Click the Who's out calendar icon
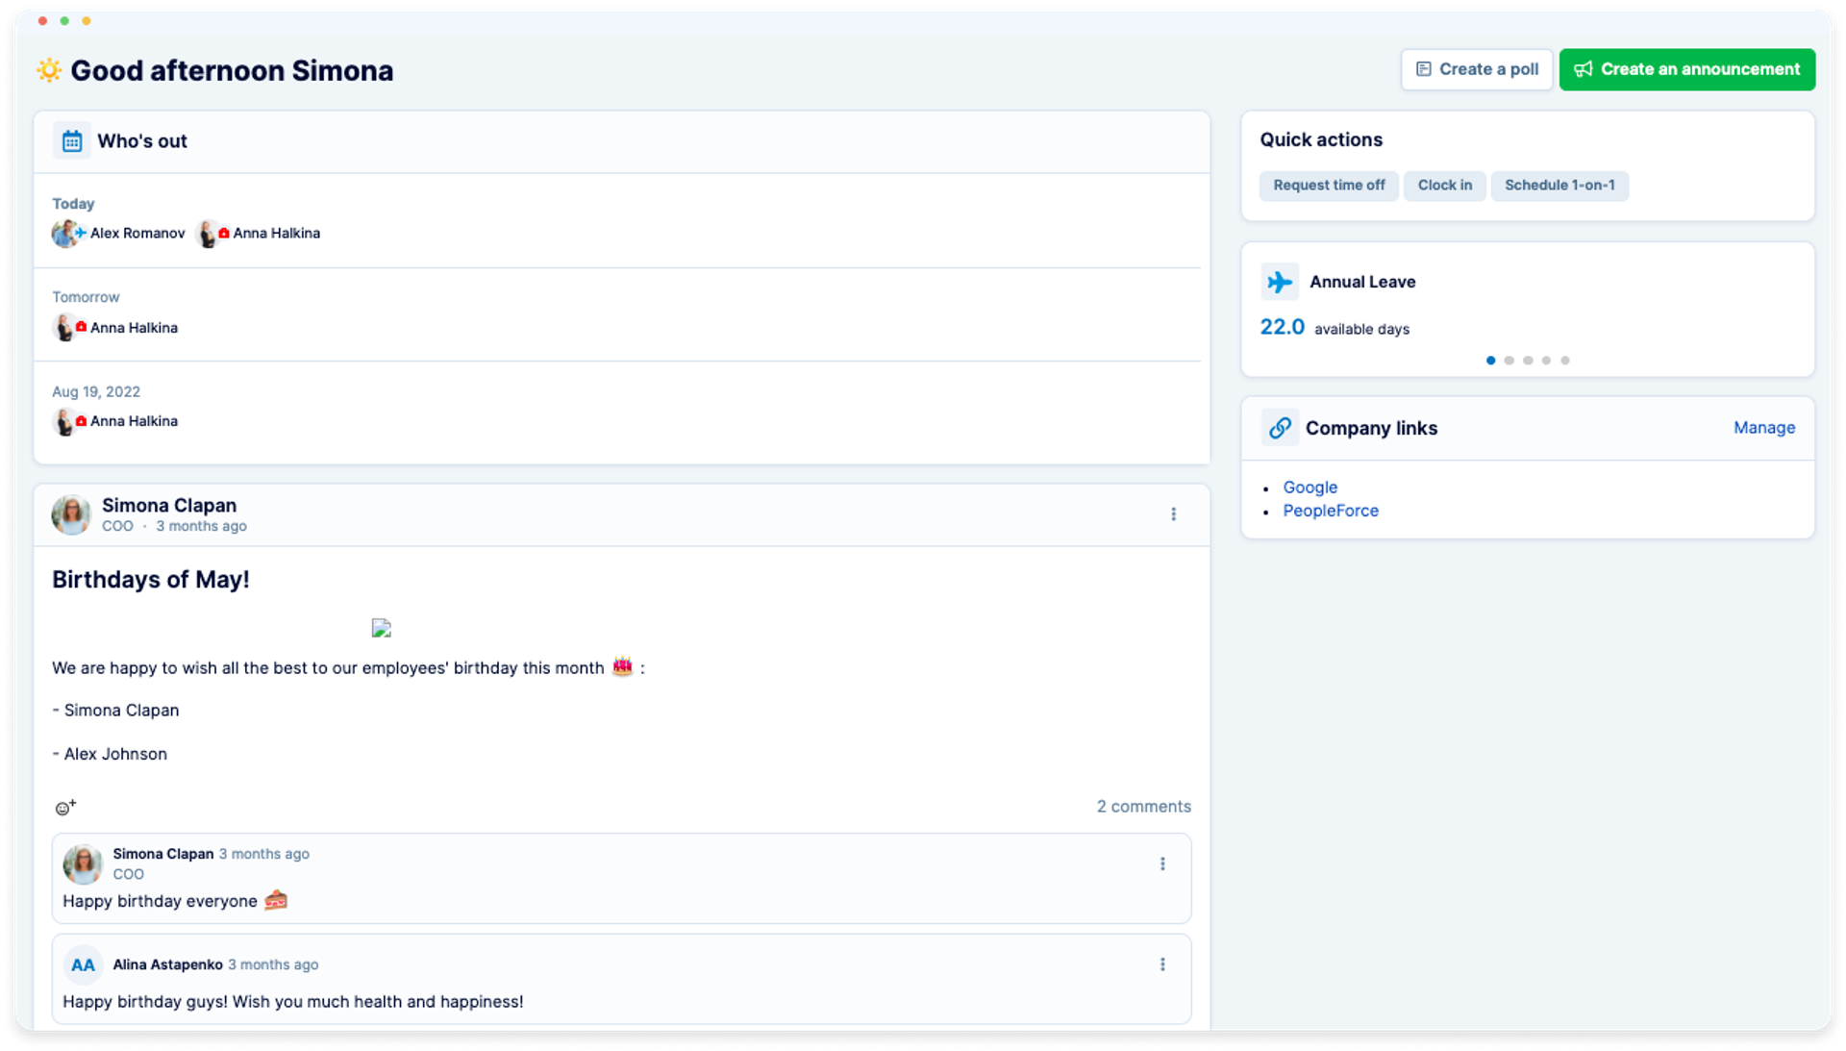 coord(72,141)
